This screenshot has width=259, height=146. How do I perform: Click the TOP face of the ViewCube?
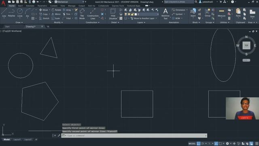(246, 45)
